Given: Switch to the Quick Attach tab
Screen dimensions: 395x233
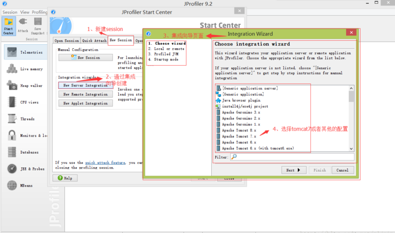Looking at the screenshot, I should 94,41.
